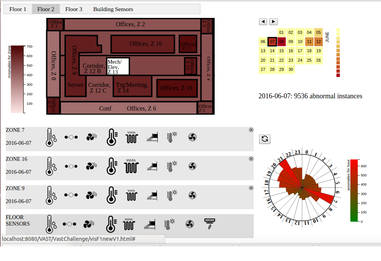
Task: Click the Mech/Elev Z 13 zone
Action: tap(118, 66)
